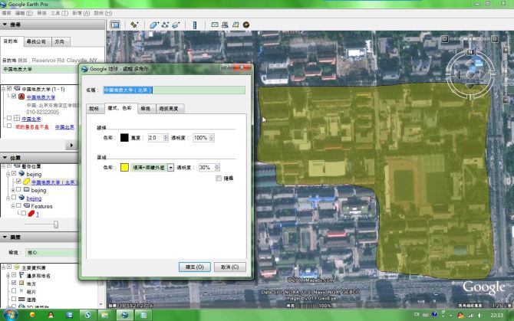514x321 pixels.
Task: Expand the 邊界和地名 layer node
Action: tap(8, 275)
